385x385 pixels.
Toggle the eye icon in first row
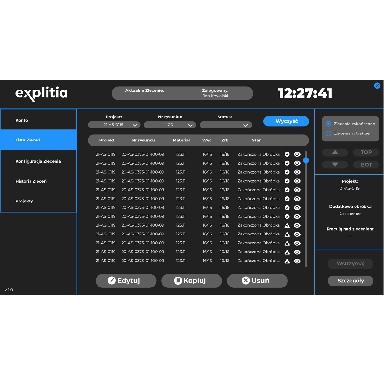pos(297,154)
